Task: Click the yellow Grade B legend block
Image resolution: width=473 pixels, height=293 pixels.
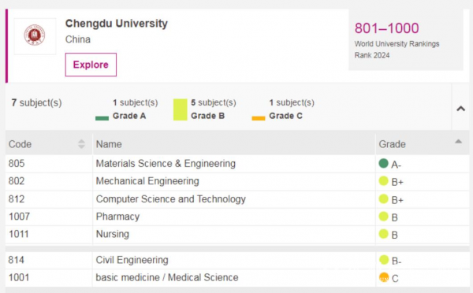Action: click(180, 109)
